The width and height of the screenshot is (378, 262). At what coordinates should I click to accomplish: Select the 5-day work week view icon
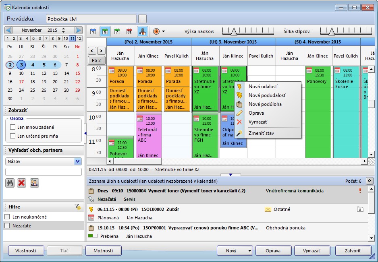(x=105, y=31)
